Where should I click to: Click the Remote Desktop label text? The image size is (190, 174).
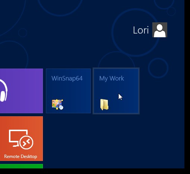(21, 156)
